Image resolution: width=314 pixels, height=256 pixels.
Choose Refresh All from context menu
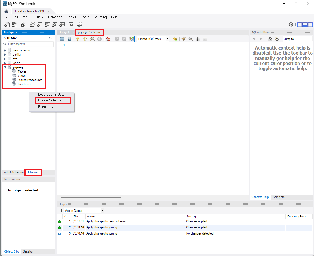[46, 107]
